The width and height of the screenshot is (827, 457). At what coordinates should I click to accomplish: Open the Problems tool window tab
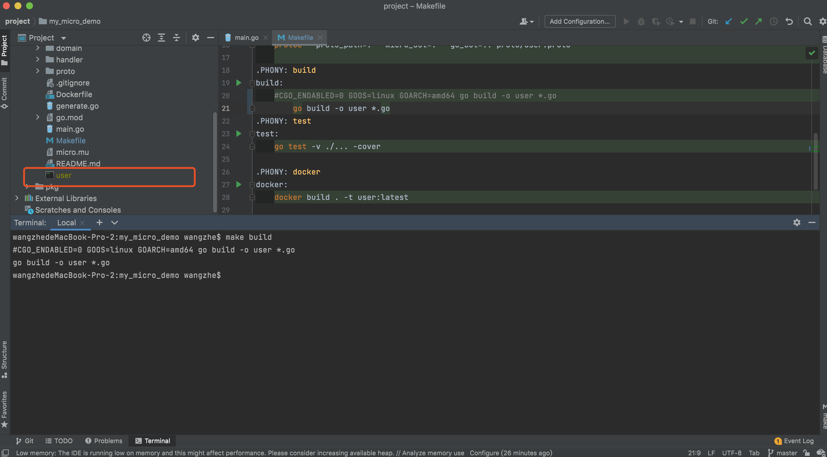[x=104, y=441]
